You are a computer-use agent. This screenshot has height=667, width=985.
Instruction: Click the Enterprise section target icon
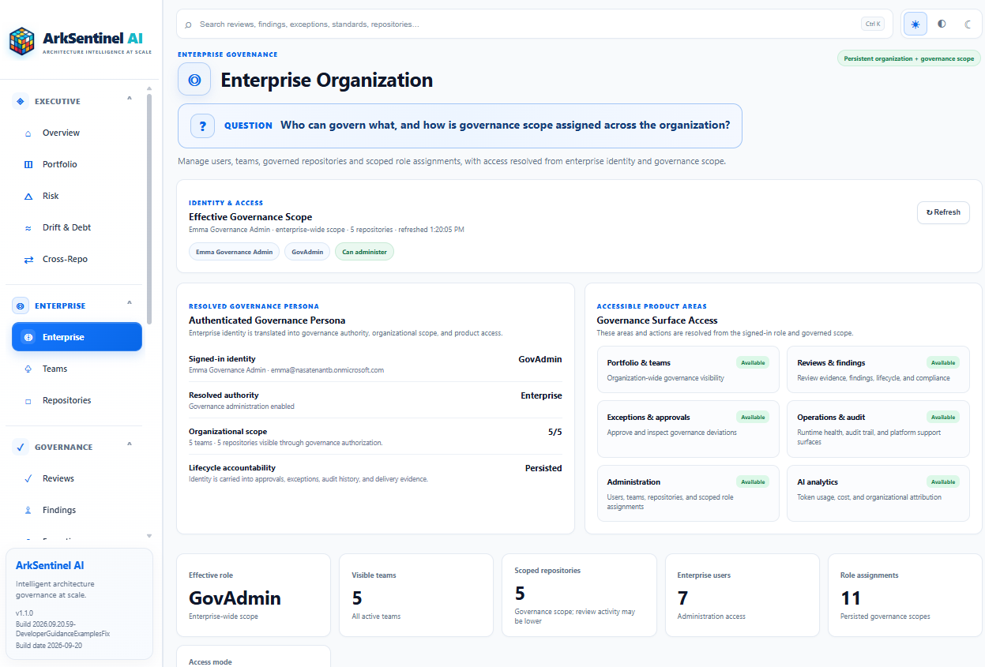click(21, 305)
